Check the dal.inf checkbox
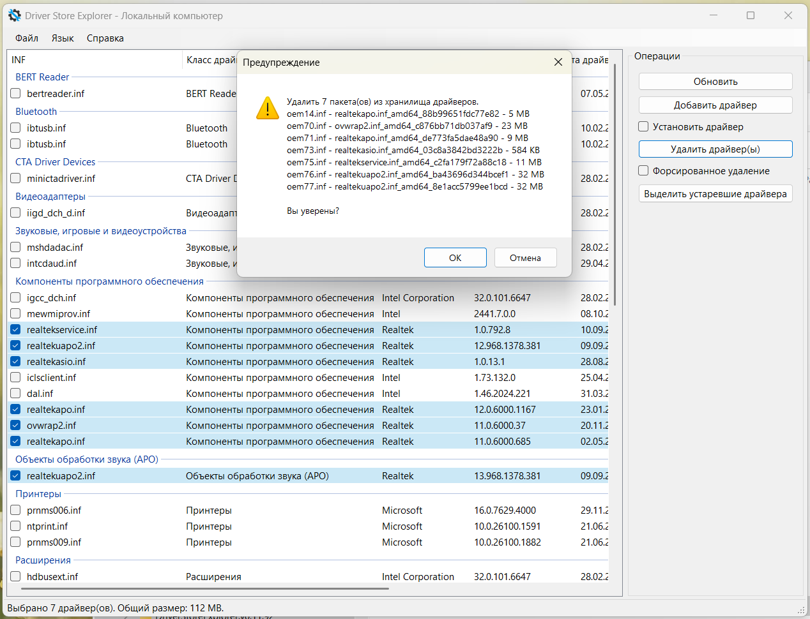The image size is (810, 619). coord(16,394)
